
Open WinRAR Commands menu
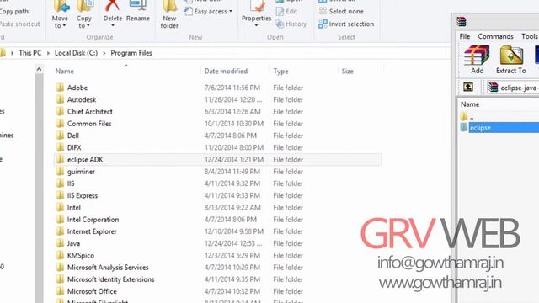[495, 36]
